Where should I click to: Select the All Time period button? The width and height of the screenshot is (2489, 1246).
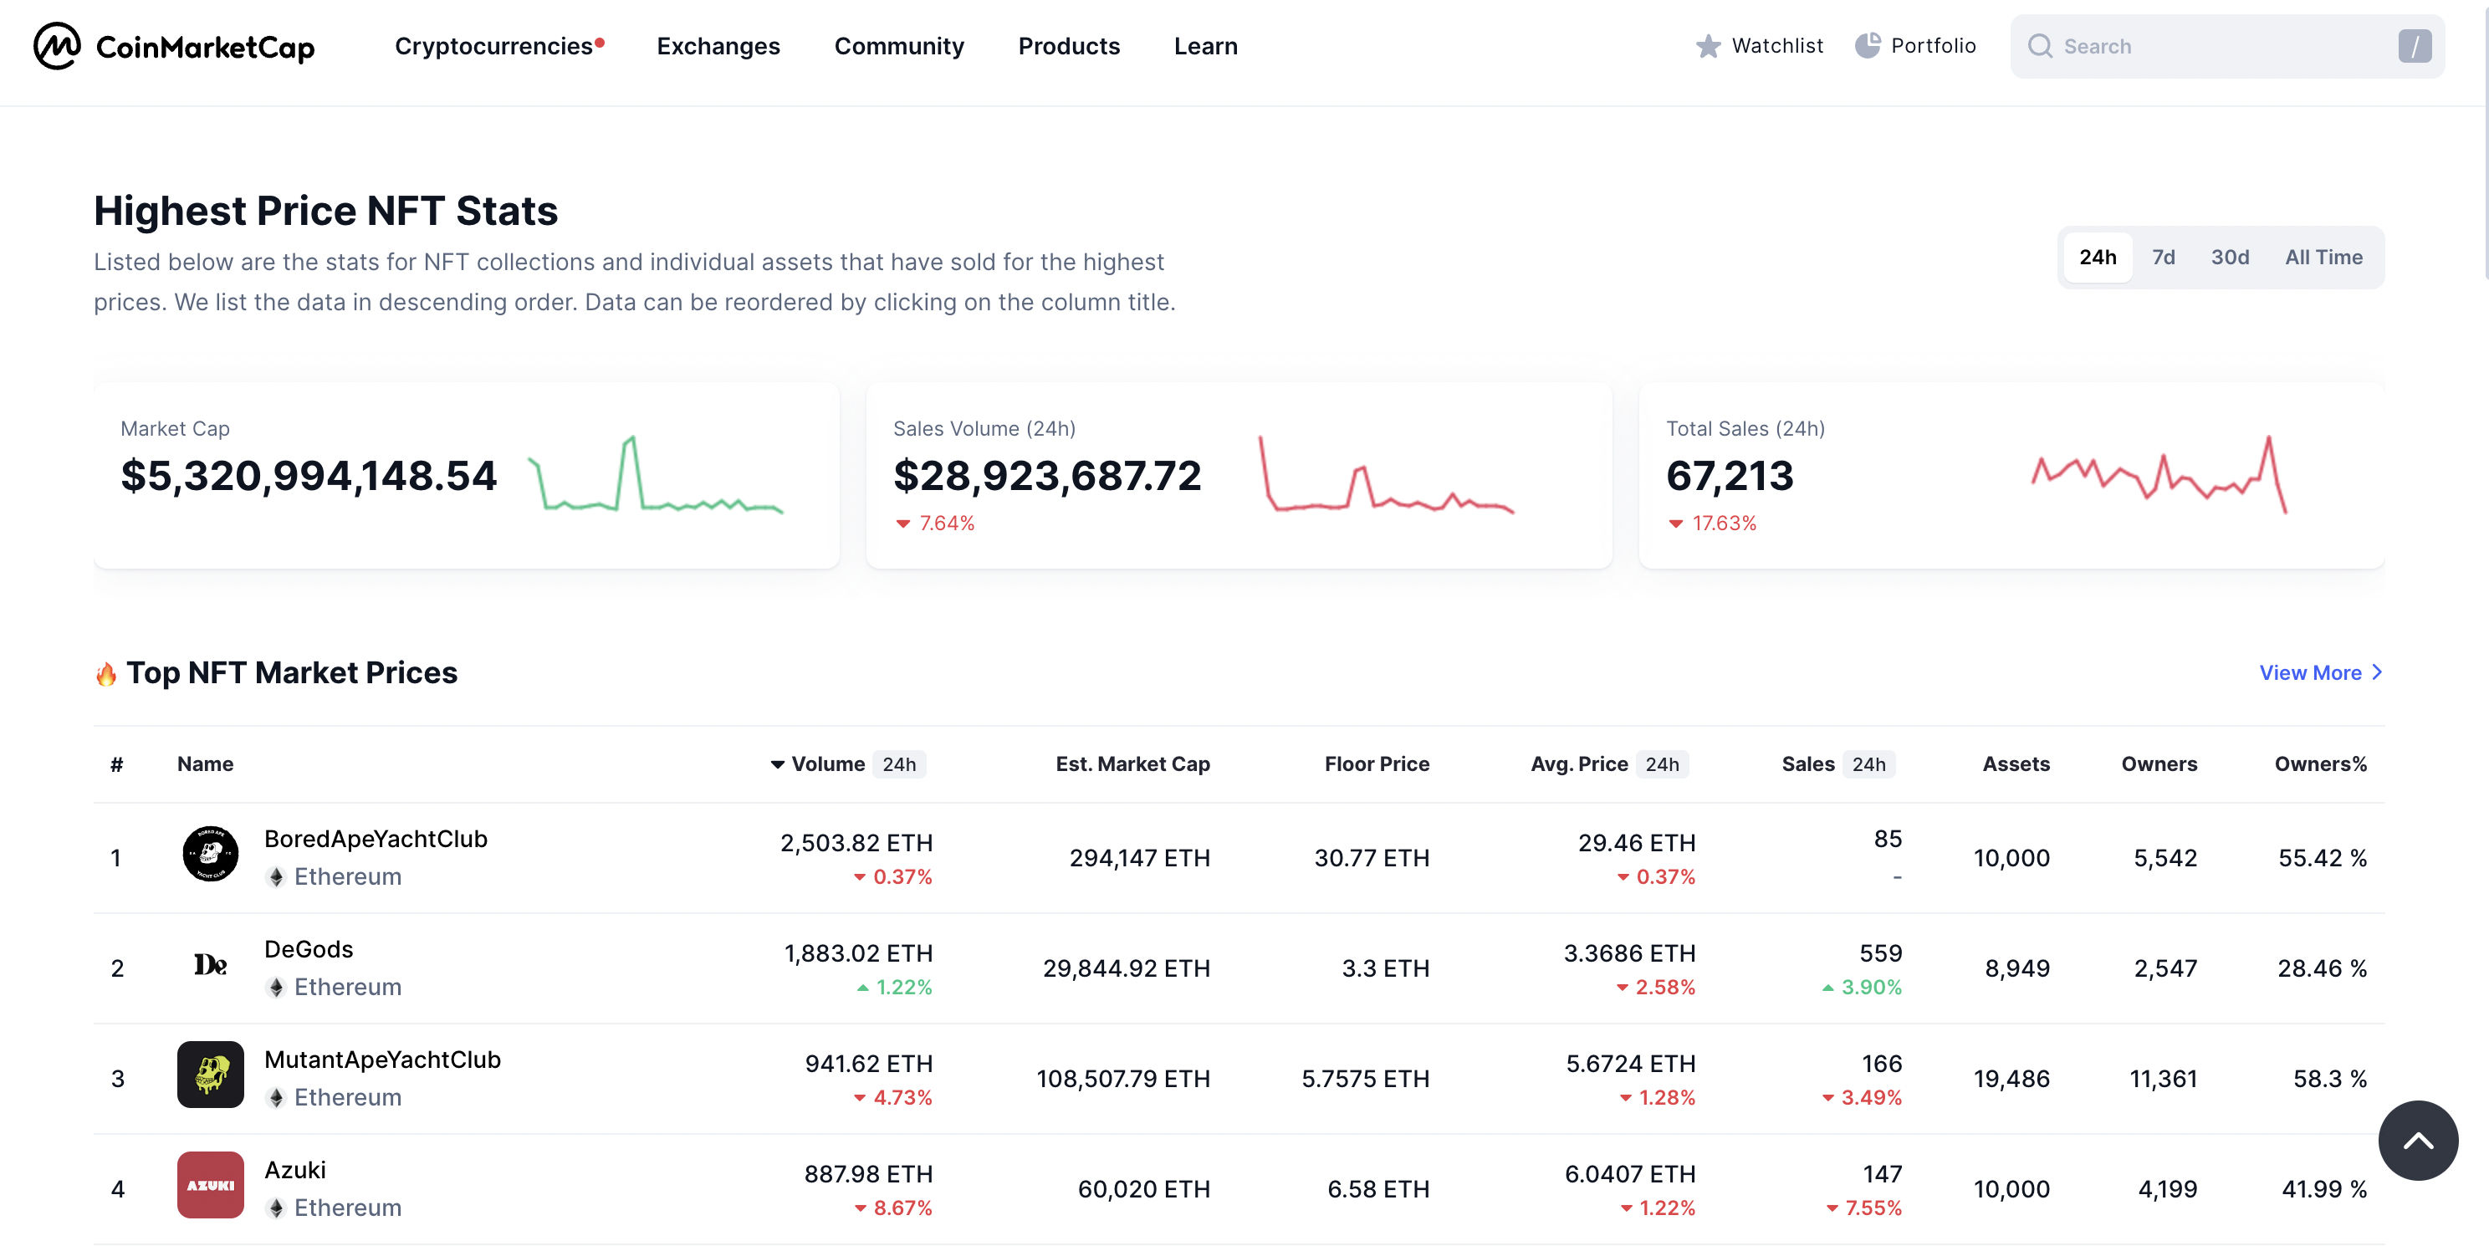pyautogui.click(x=2323, y=256)
